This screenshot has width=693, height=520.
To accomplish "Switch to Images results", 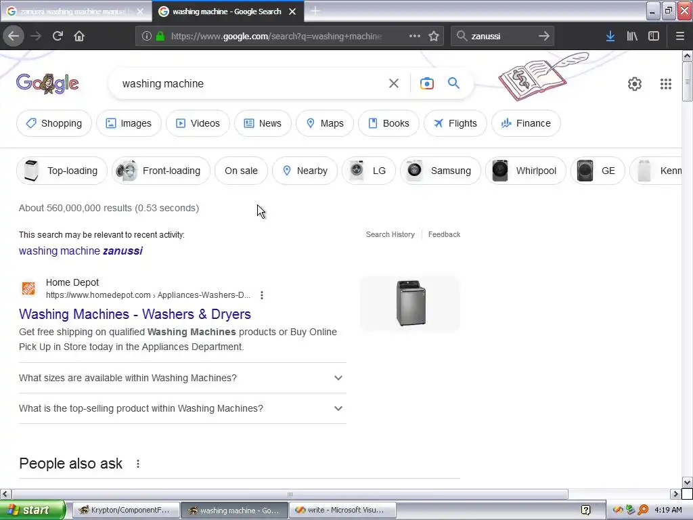I will pyautogui.click(x=129, y=123).
